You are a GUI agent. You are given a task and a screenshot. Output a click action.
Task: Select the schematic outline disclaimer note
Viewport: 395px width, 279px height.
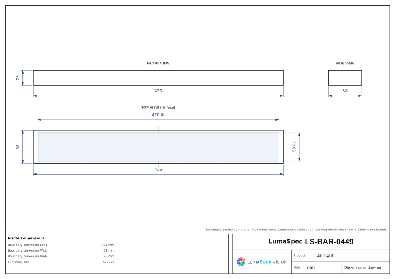tap(296, 230)
